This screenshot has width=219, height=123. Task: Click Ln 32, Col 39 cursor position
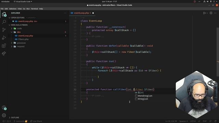click(171, 121)
